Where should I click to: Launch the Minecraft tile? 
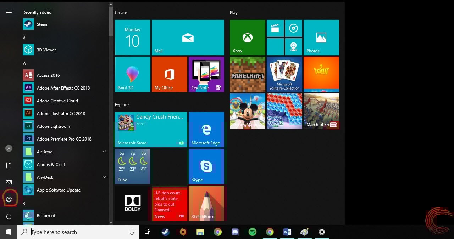click(248, 74)
